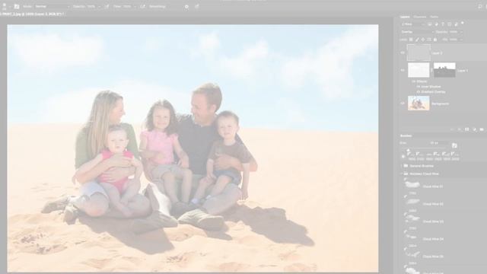
Task: Select the open document tab
Action: pyautogui.click(x=32, y=14)
